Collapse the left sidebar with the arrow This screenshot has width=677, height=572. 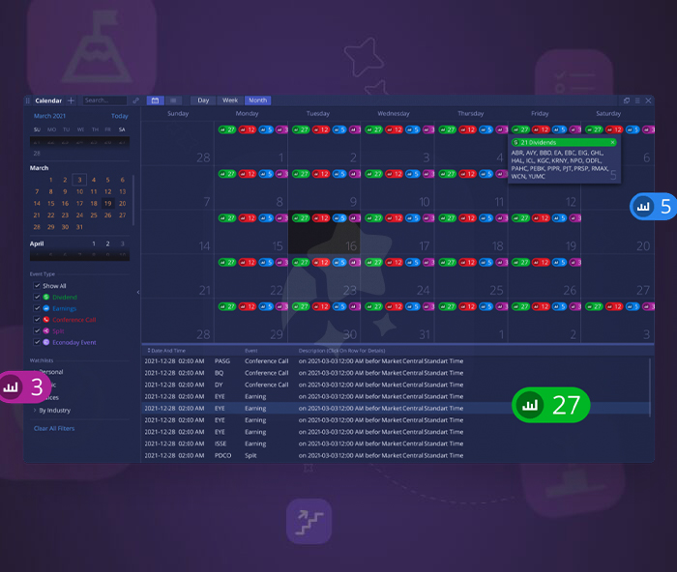[137, 292]
